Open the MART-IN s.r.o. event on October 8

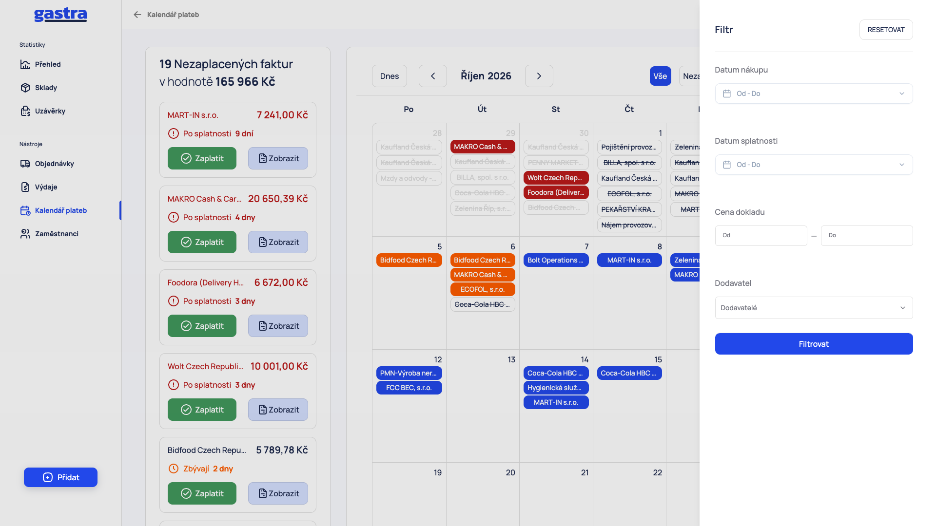pos(629,260)
